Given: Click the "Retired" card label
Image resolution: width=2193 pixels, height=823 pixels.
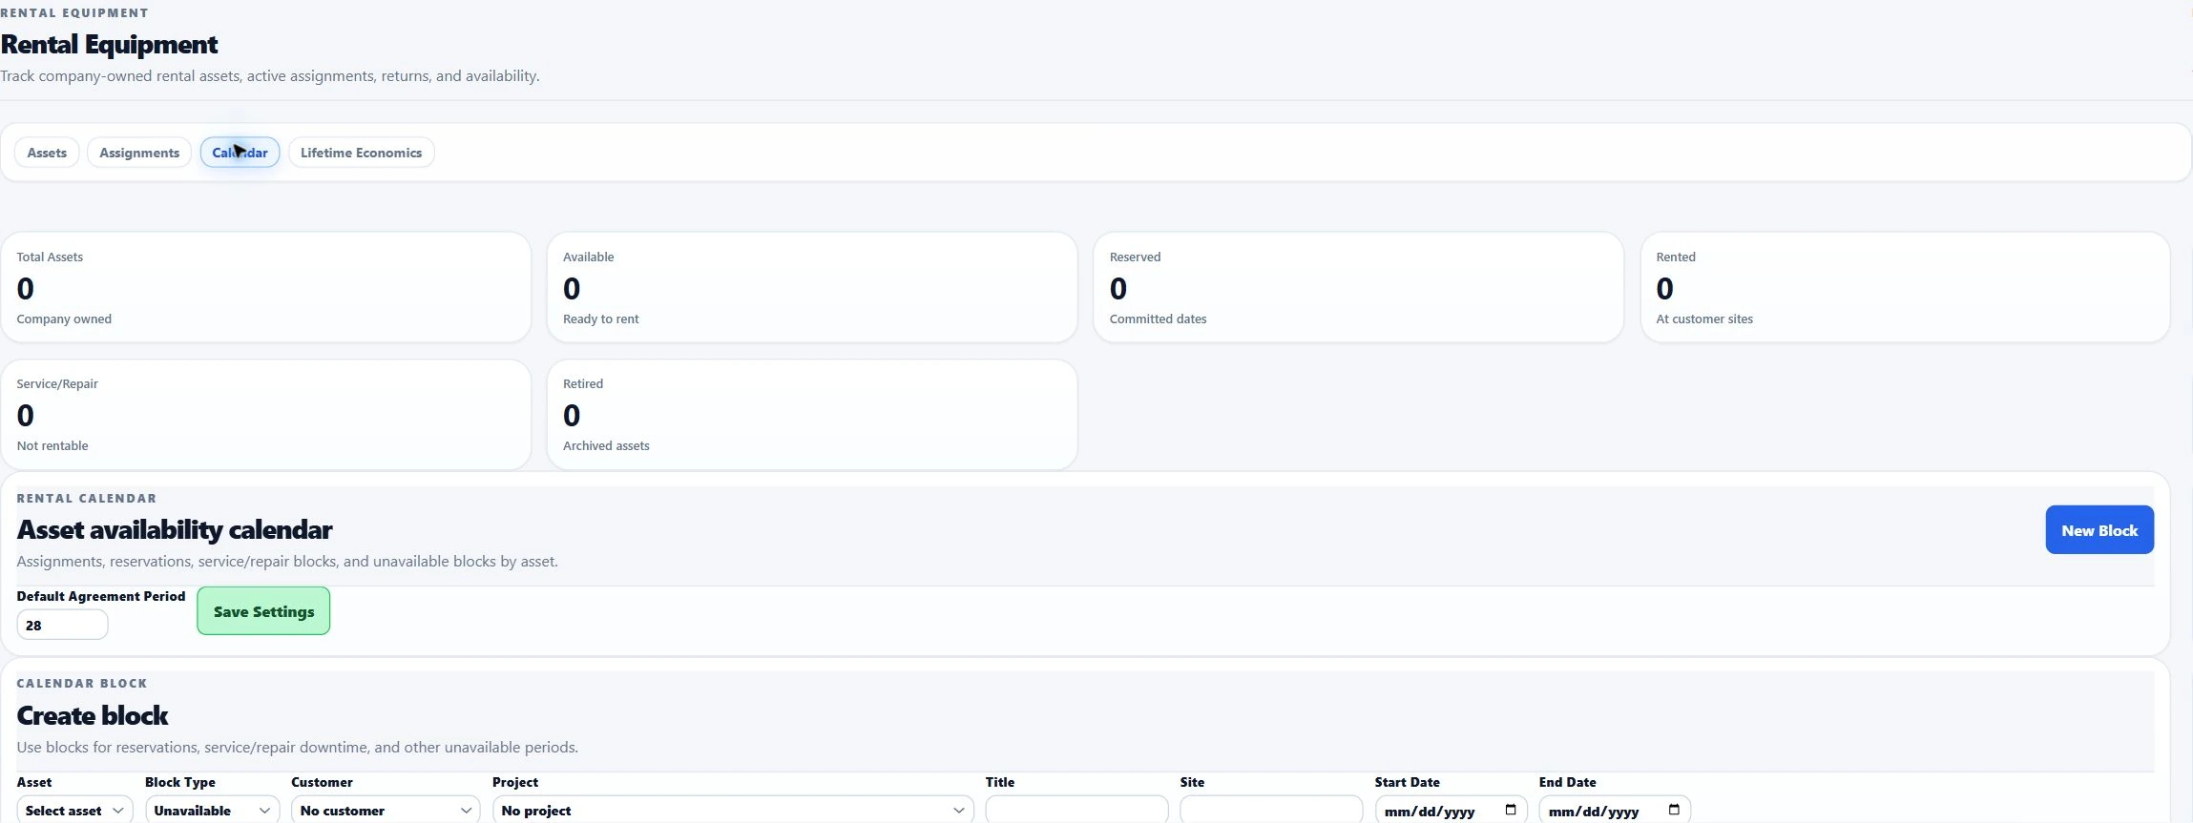Looking at the screenshot, I should [x=583, y=383].
